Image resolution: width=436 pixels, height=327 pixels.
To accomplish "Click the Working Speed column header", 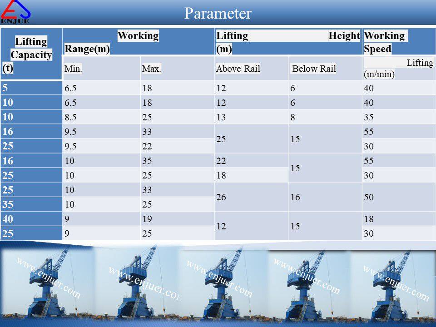I will point(398,42).
